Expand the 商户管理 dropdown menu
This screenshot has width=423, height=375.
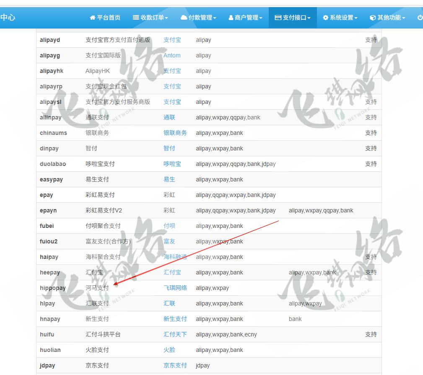click(245, 18)
